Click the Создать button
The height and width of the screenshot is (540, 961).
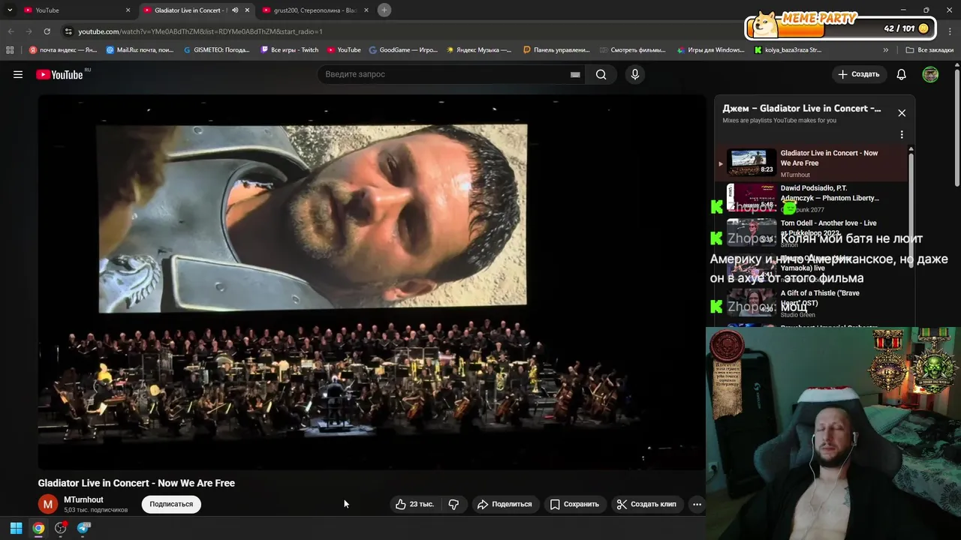point(858,74)
